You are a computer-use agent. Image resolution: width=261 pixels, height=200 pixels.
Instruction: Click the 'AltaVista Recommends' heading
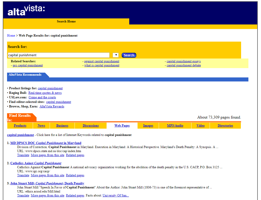click(x=25, y=74)
